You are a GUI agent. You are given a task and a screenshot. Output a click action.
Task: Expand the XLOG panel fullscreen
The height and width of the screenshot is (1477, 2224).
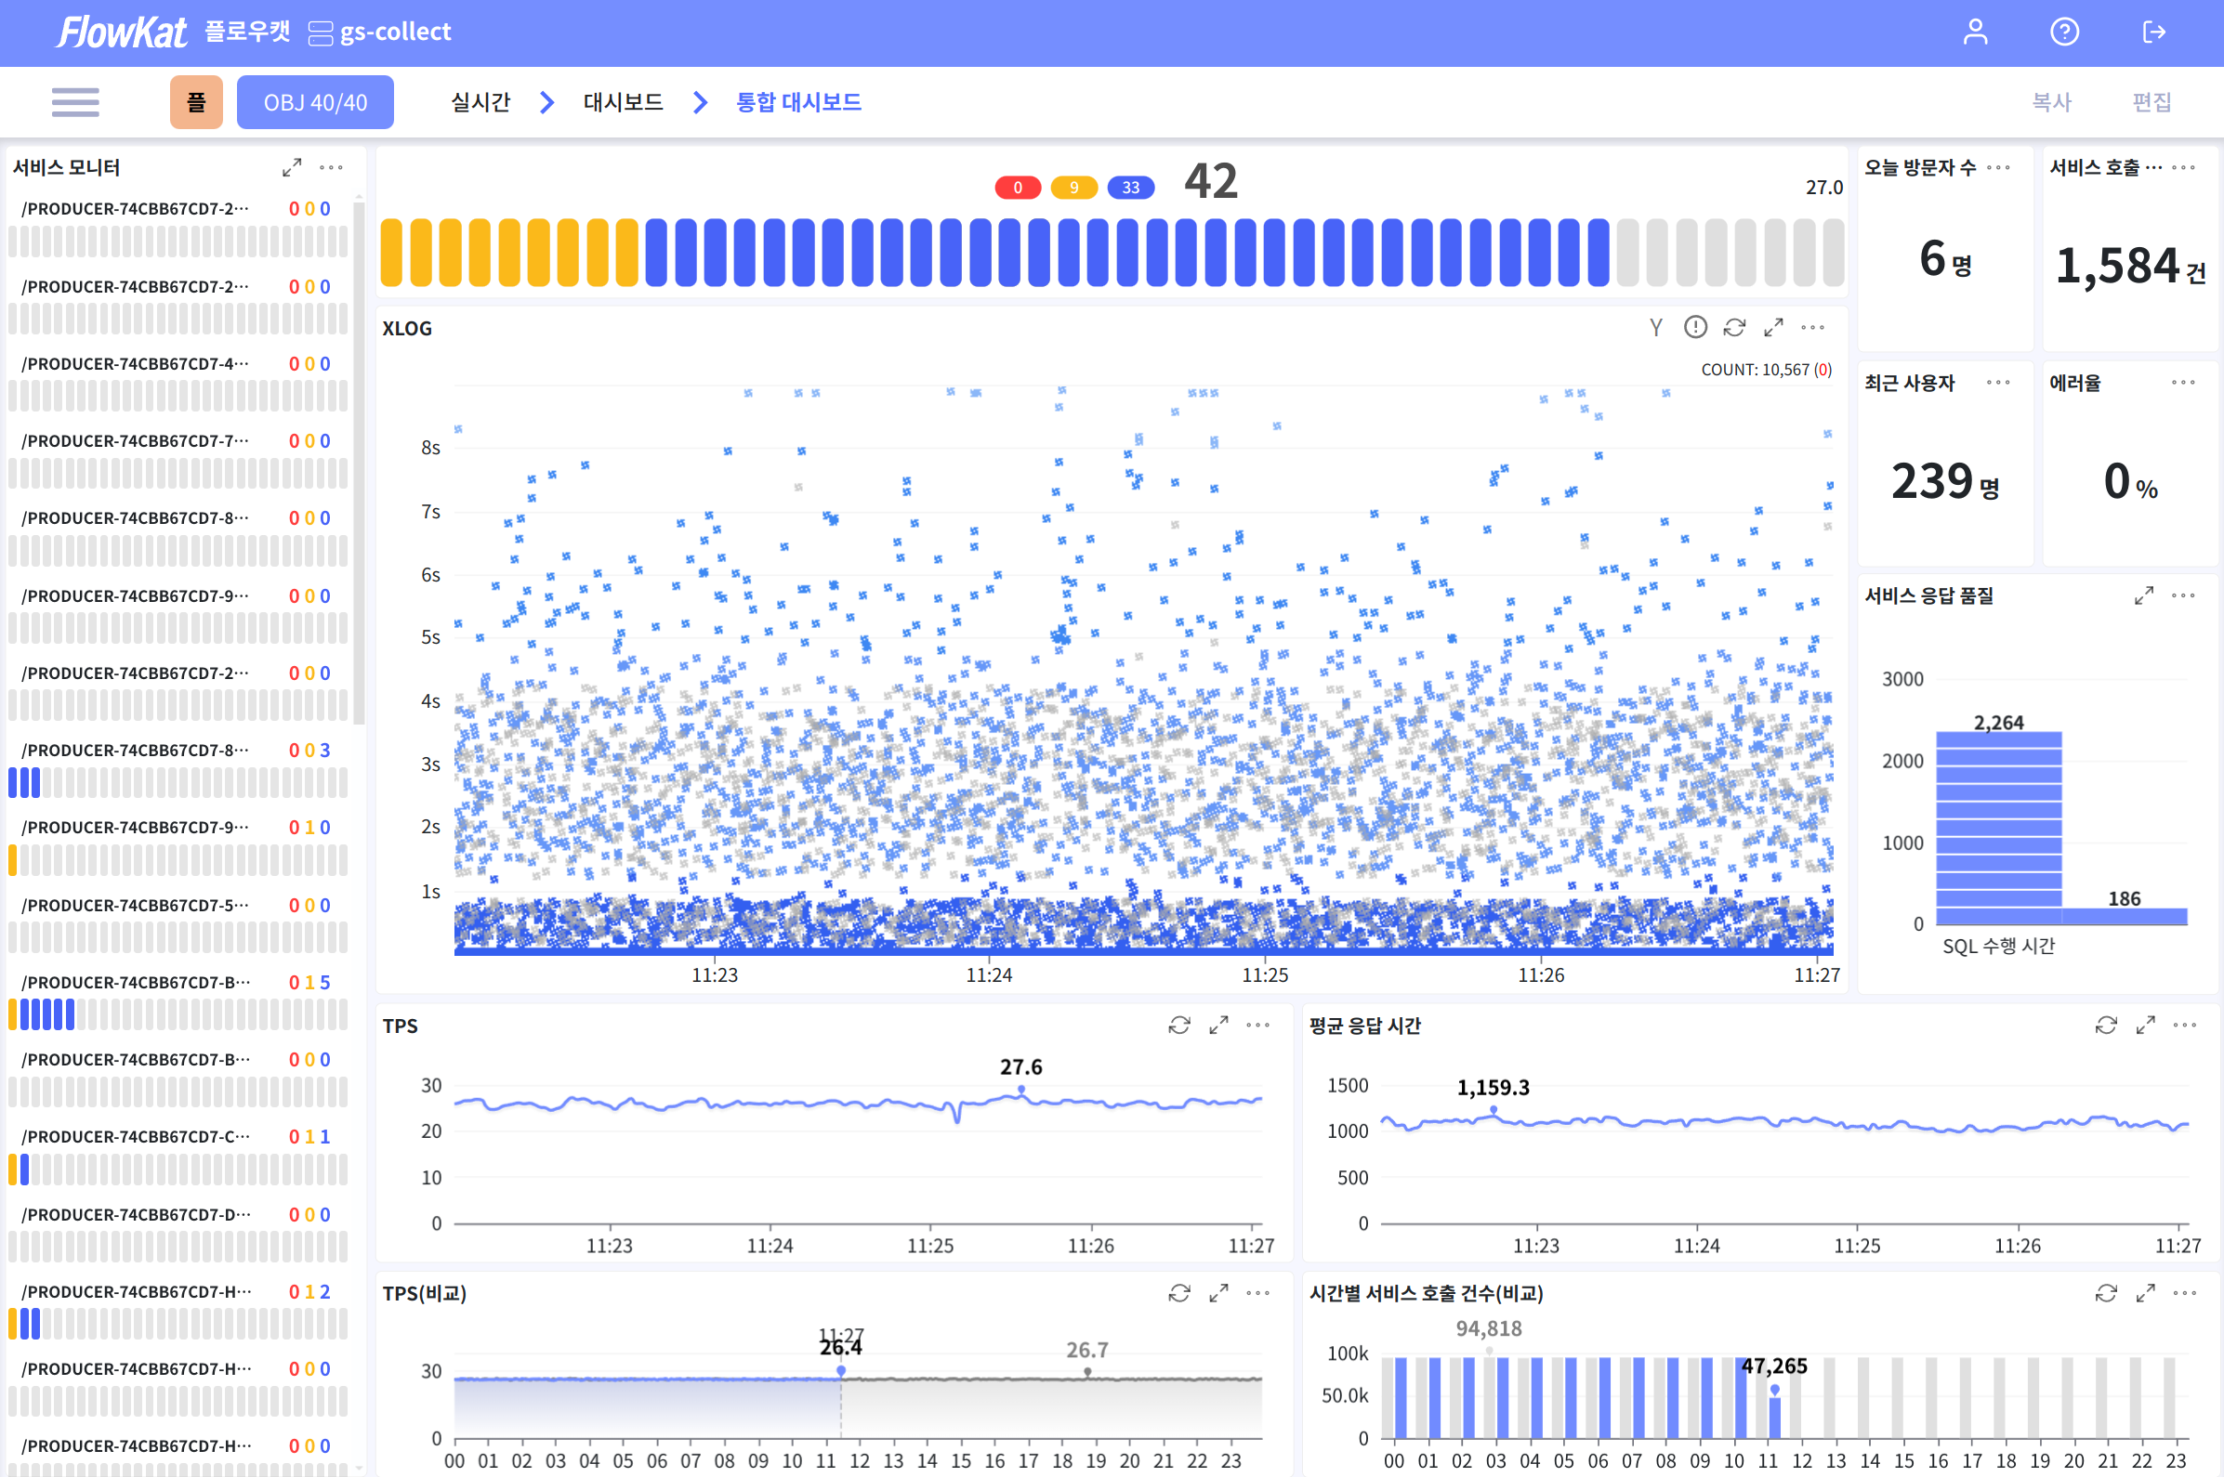click(1773, 328)
